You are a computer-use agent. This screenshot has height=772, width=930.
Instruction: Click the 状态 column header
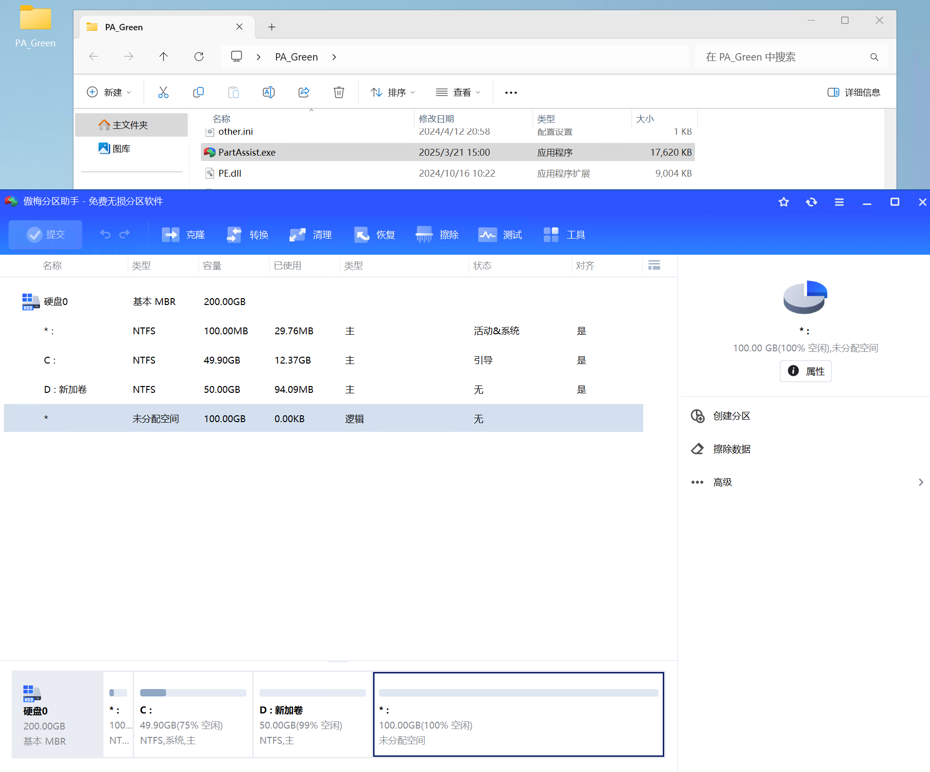482,265
